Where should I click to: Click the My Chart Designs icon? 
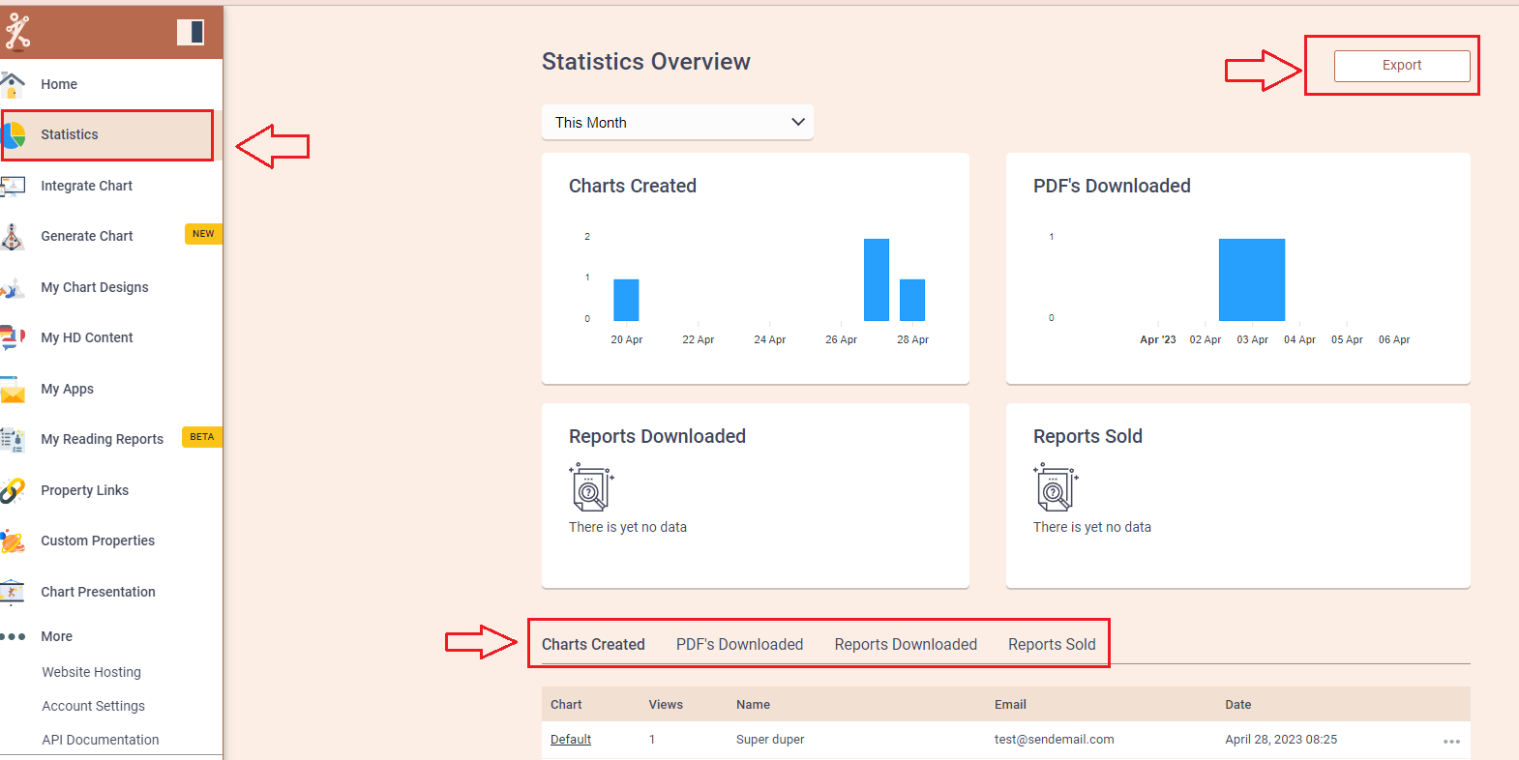click(12, 287)
